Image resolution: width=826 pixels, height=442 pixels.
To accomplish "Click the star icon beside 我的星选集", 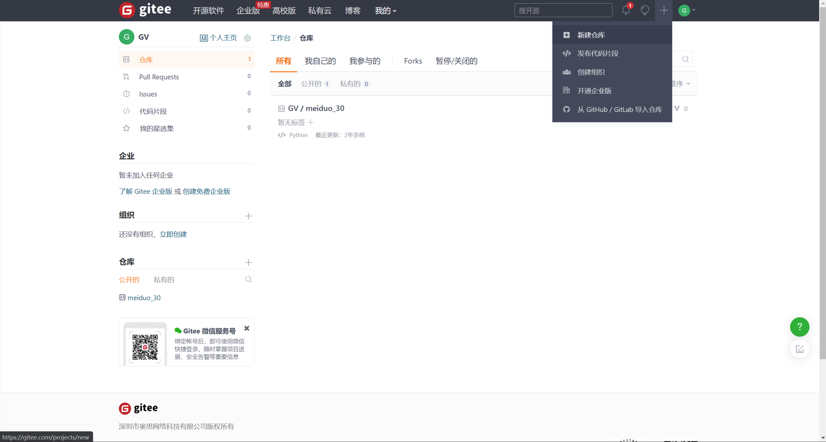I will pos(126,128).
